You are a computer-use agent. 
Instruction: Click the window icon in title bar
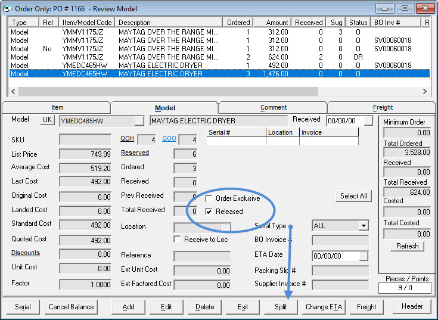(x=7, y=9)
